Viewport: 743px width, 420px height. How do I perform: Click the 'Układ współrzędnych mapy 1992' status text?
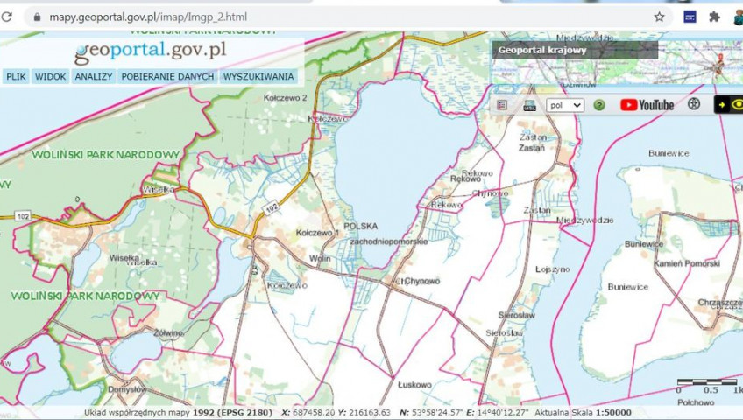point(178,412)
